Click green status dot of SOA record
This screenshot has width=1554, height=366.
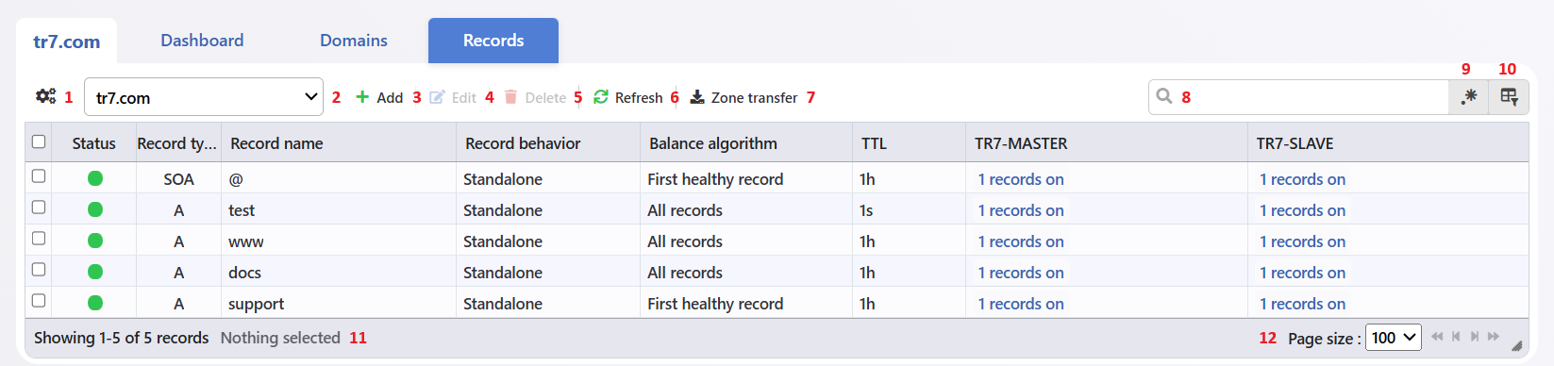[x=95, y=178]
